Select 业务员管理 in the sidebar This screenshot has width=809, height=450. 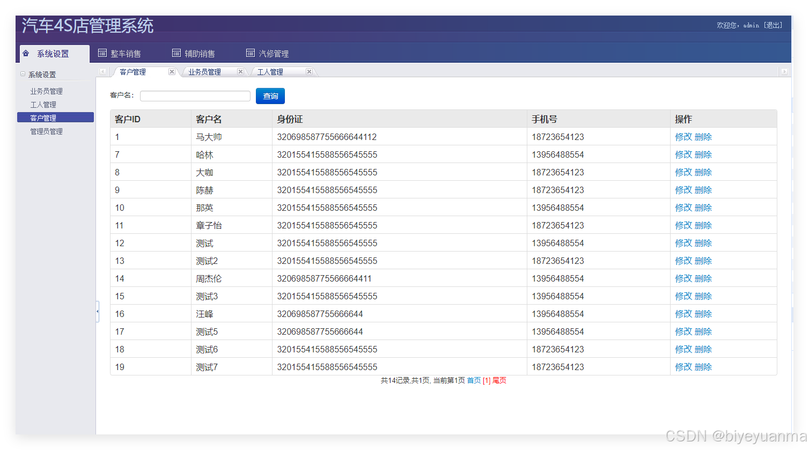click(46, 91)
